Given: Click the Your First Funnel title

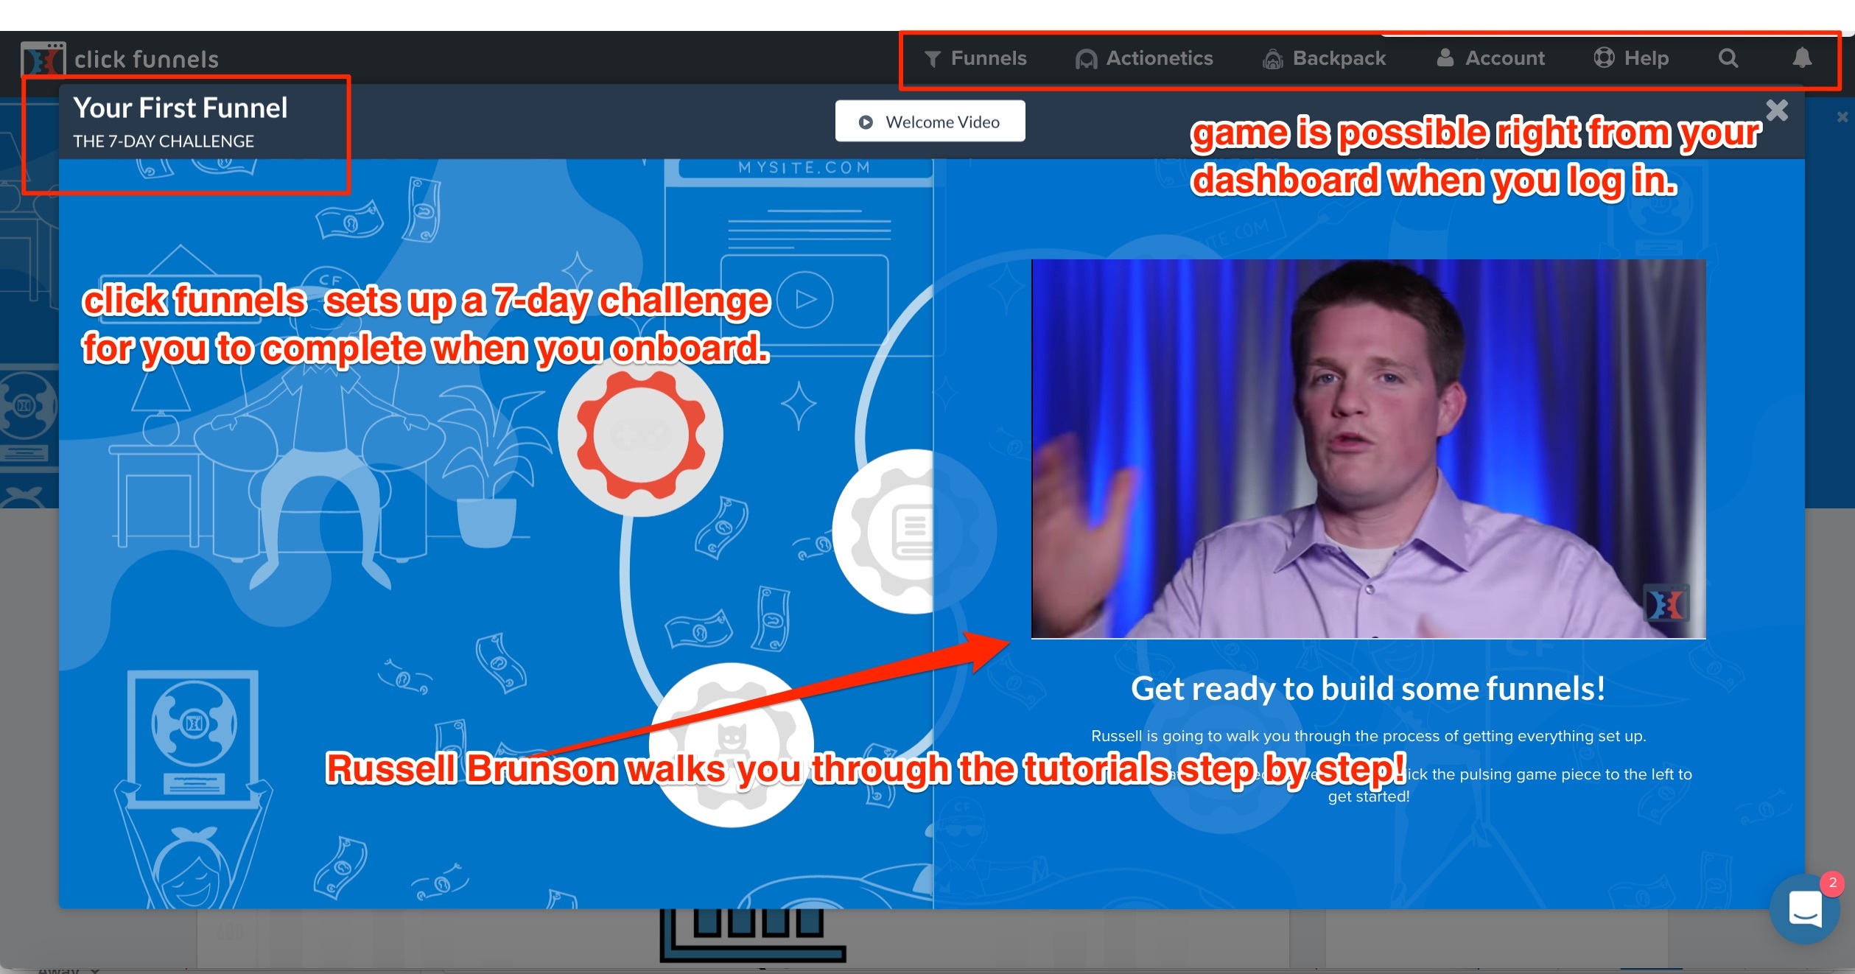Looking at the screenshot, I should click(x=180, y=108).
